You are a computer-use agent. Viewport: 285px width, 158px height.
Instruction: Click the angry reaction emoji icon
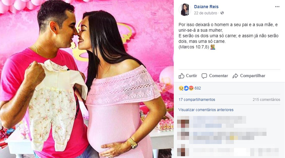(191, 88)
